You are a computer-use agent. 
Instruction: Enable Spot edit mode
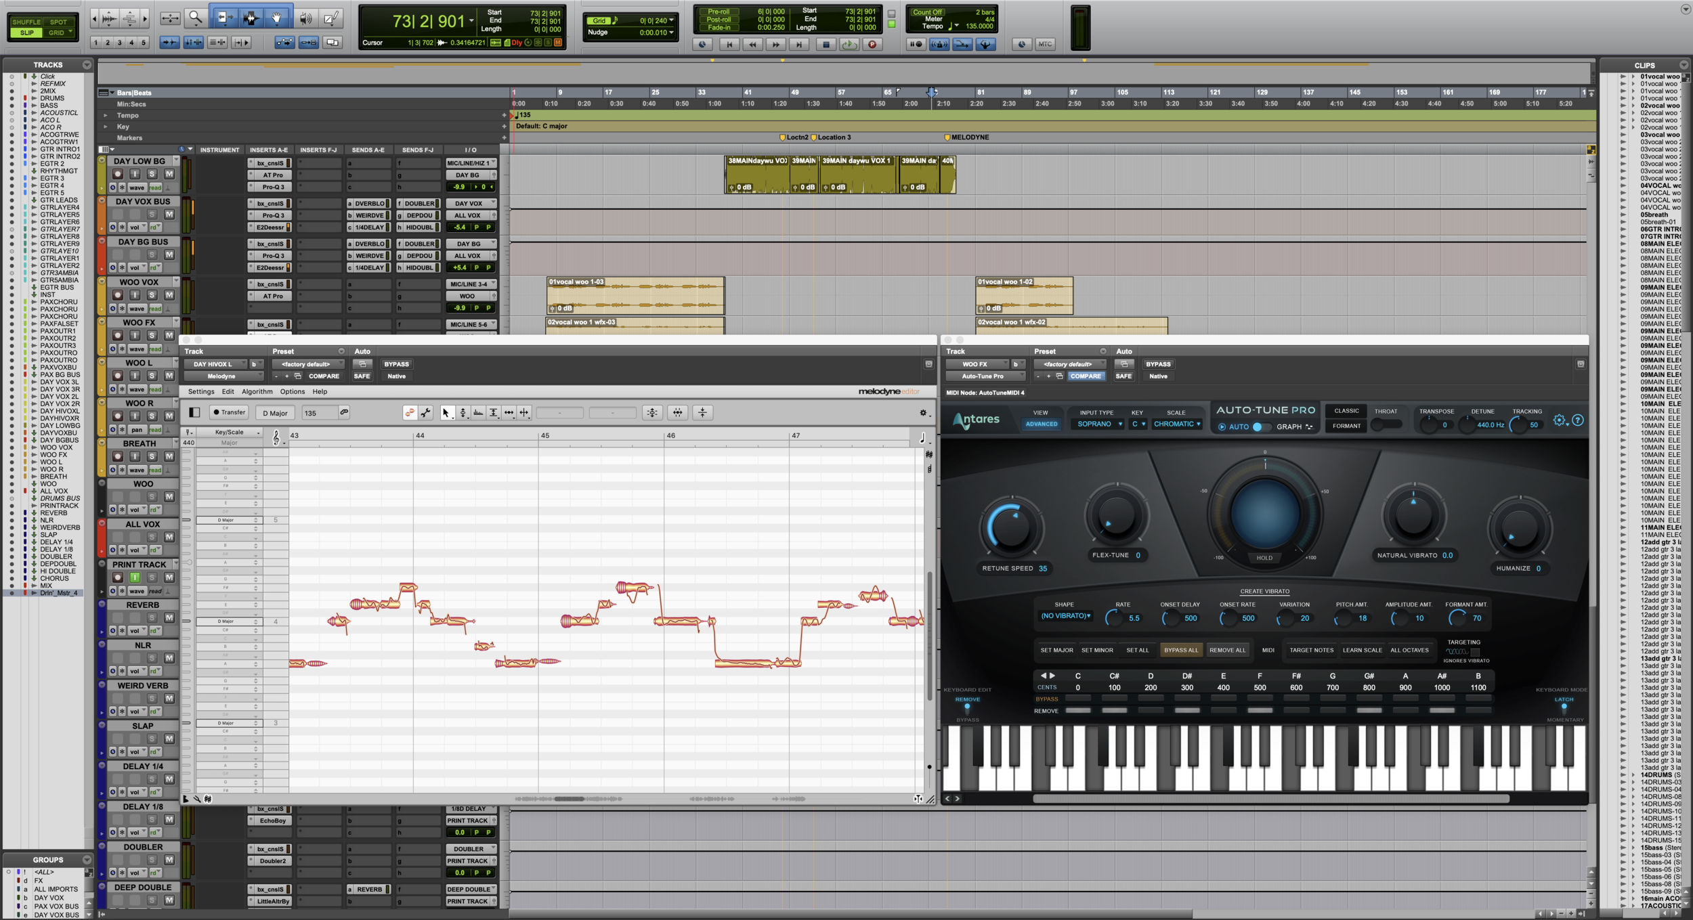click(59, 22)
